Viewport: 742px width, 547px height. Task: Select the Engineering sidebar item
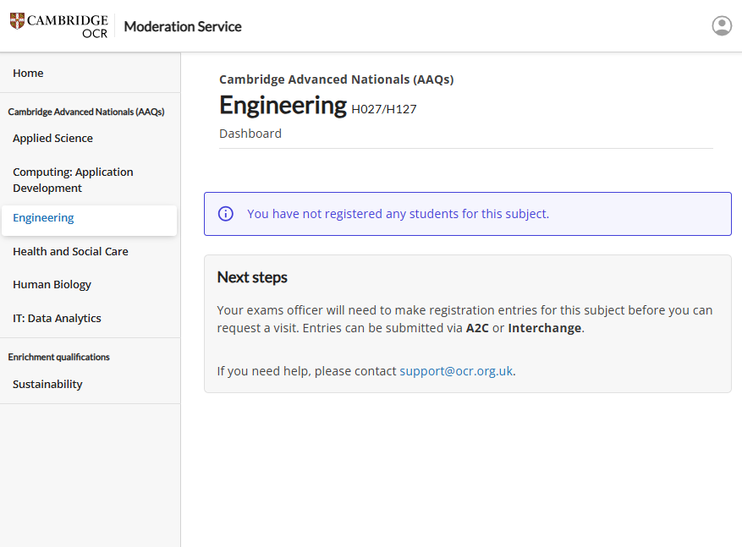(x=43, y=218)
